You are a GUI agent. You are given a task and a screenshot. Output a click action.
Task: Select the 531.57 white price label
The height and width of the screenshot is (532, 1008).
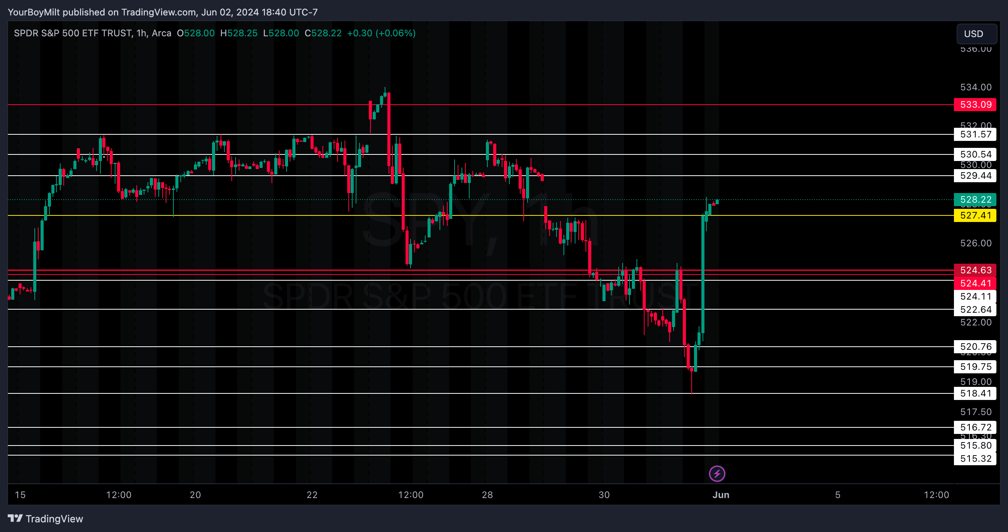[975, 135]
